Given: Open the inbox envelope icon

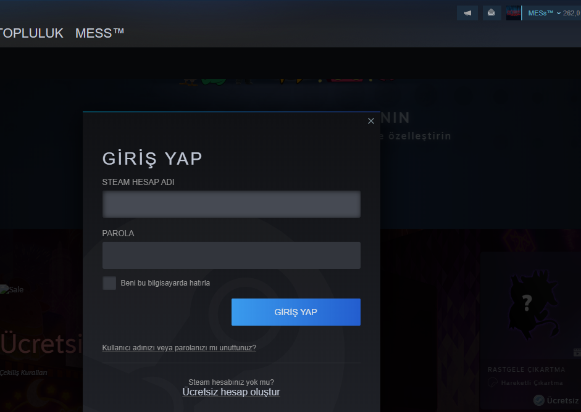Looking at the screenshot, I should (491, 13).
